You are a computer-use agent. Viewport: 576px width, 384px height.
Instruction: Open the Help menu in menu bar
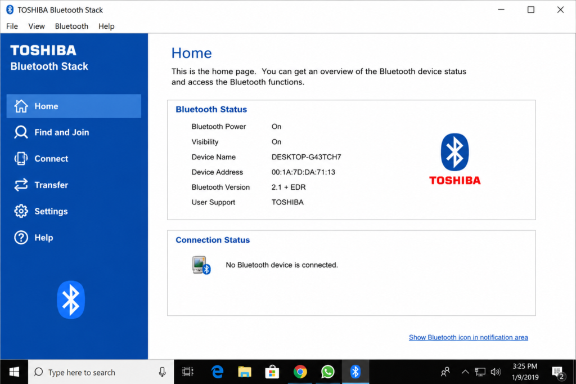106,26
